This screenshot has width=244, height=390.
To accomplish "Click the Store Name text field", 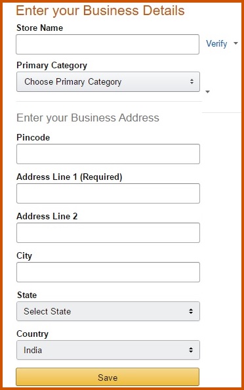I will coord(108,44).
